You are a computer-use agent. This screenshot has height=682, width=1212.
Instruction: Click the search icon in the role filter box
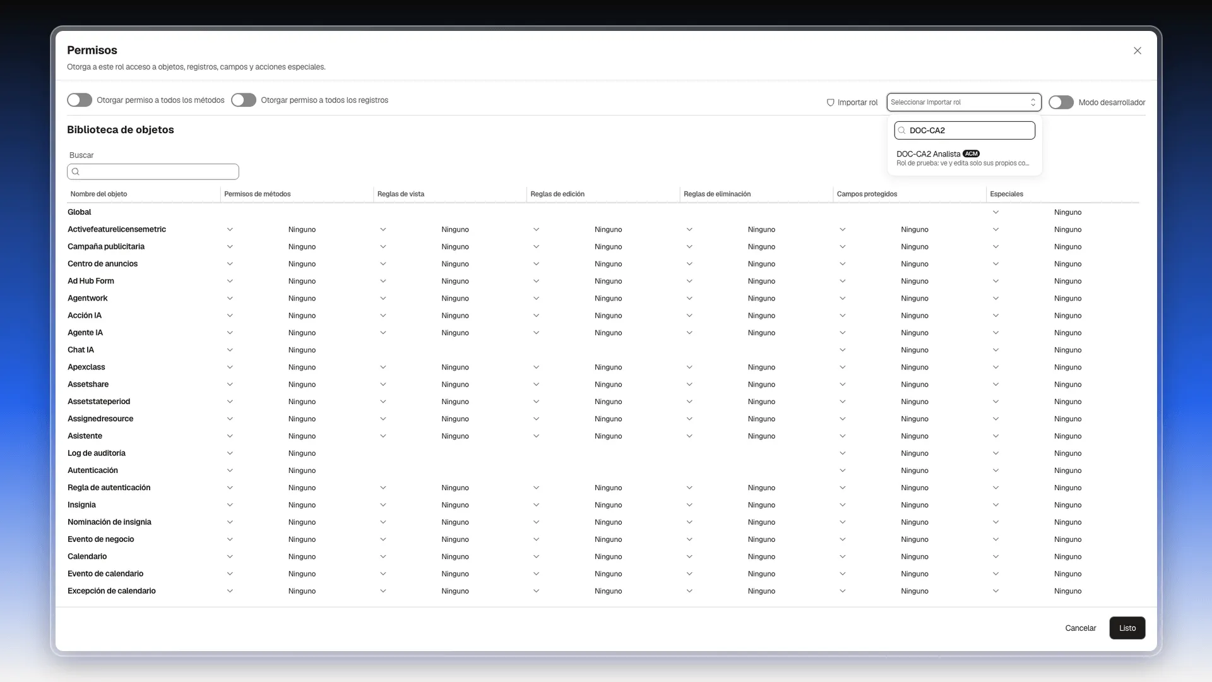tap(902, 131)
